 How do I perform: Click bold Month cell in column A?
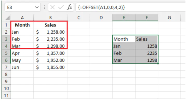point(22,25)
